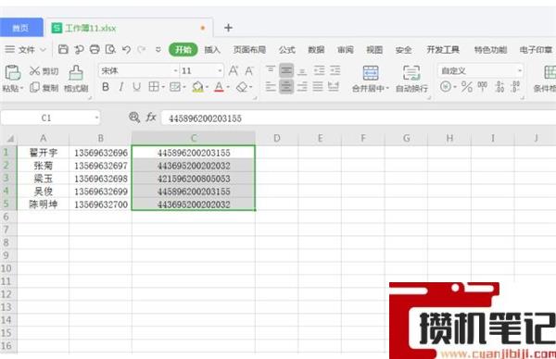The image size is (556, 359).
Task: Go to the 首页 home tab
Action: pyautogui.click(x=20, y=28)
